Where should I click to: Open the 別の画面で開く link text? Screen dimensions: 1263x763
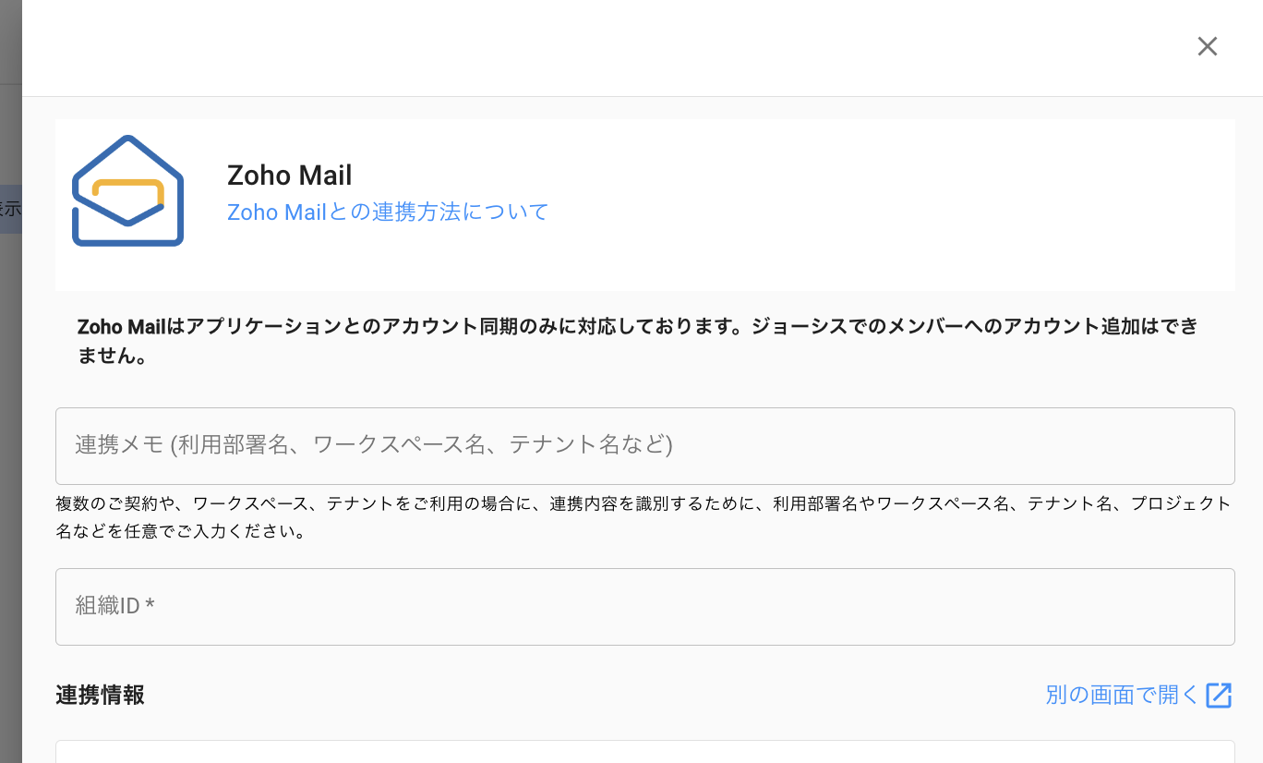(x=1122, y=696)
